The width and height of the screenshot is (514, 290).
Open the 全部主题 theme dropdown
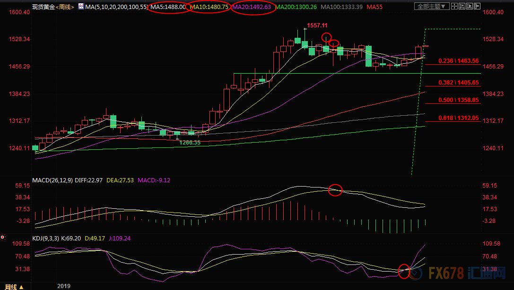coord(430,7)
